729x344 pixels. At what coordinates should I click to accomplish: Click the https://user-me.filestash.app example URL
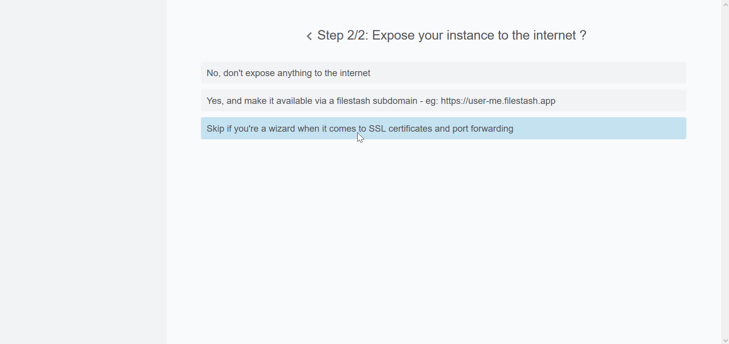point(498,101)
